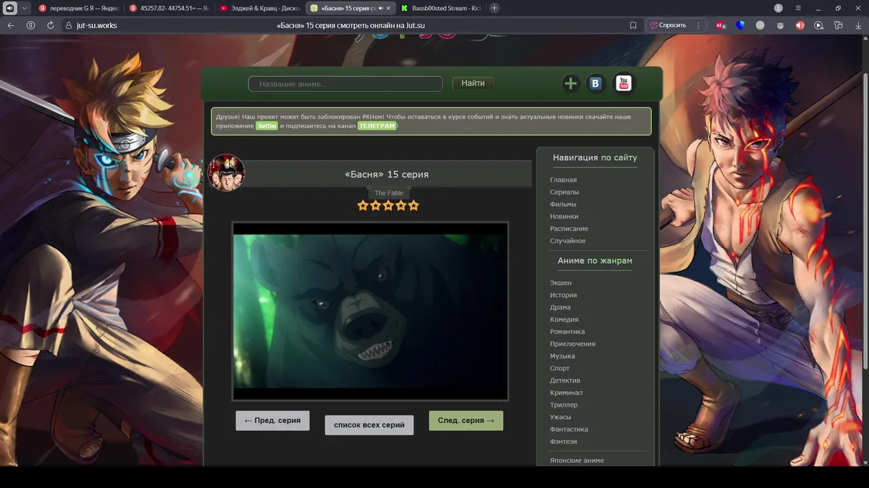Click the fourth rating star
Image resolution: width=869 pixels, height=488 pixels.
coord(401,205)
